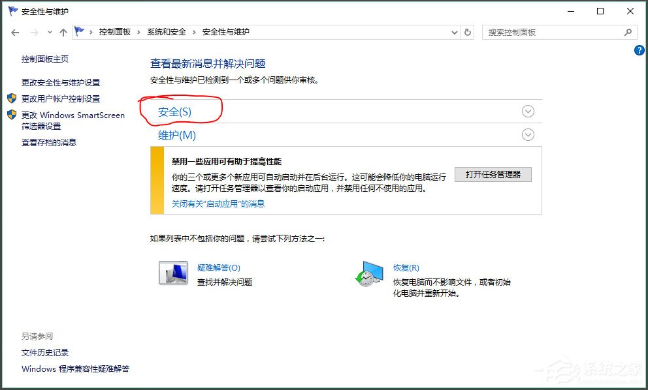Click the shield icon next to Windows SmartScreen setting
The image size is (648, 390).
tap(11, 115)
